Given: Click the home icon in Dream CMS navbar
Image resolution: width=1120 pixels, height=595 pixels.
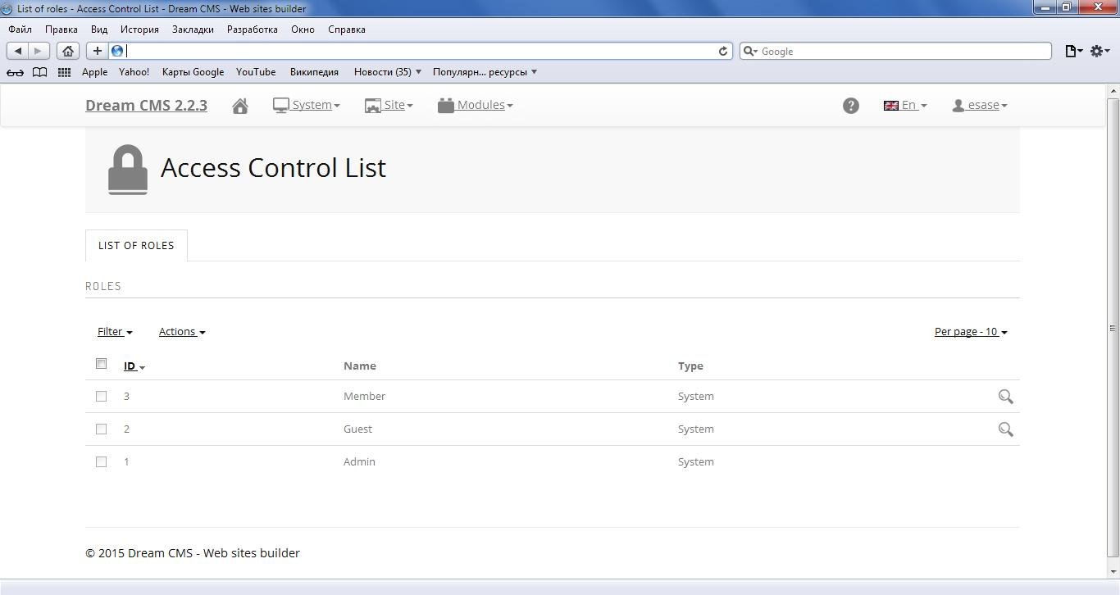Looking at the screenshot, I should click(x=239, y=105).
